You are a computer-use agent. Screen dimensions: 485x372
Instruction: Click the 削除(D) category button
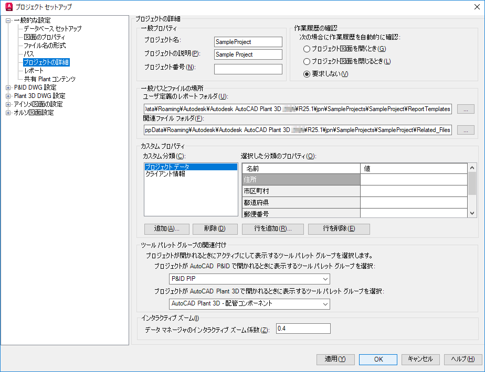(215, 229)
